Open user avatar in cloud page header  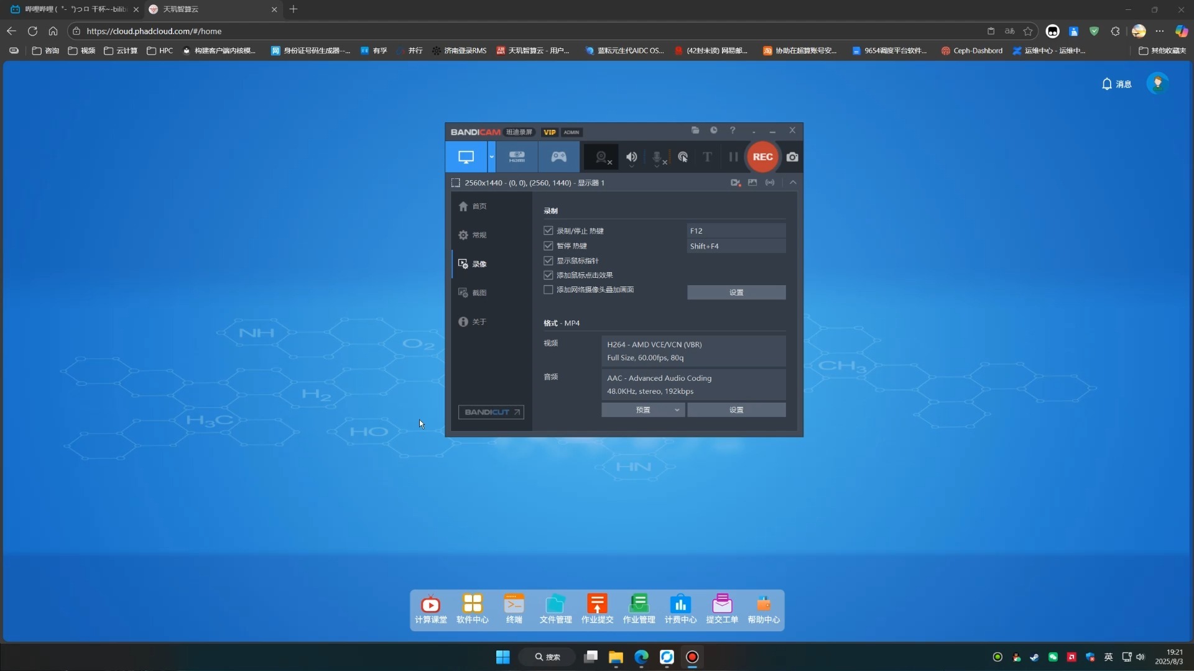click(1158, 83)
